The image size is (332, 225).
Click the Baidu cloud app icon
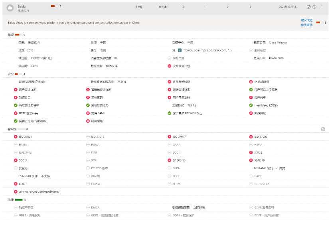click(x=10, y=8)
